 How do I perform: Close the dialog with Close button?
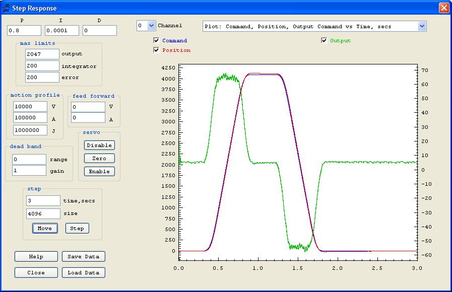click(x=36, y=273)
